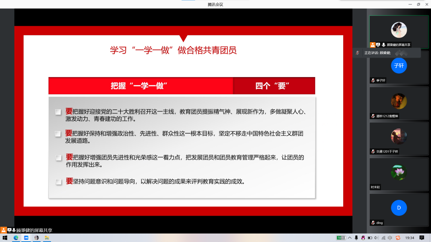Viewport: 431px width, 242px height.
Task: Expand the hidden system tray icons chevron
Action: pos(350,238)
